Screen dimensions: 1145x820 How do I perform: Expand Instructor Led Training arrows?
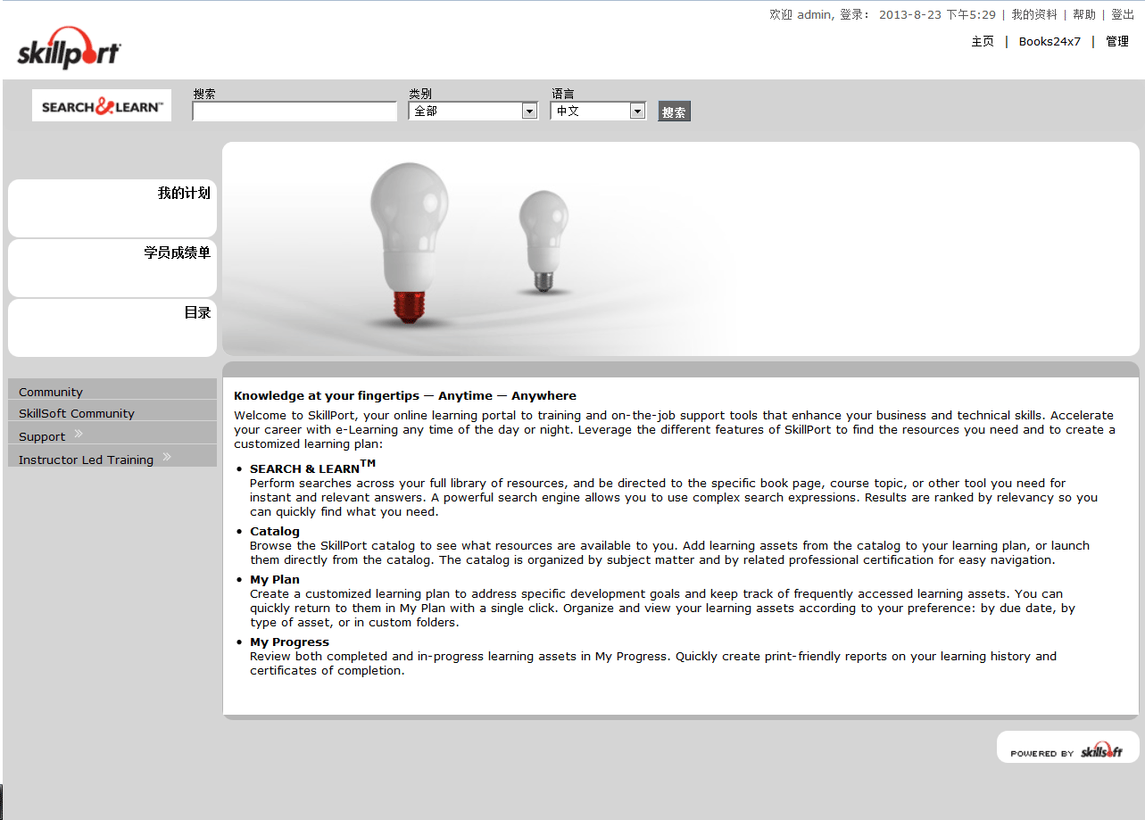point(167,458)
